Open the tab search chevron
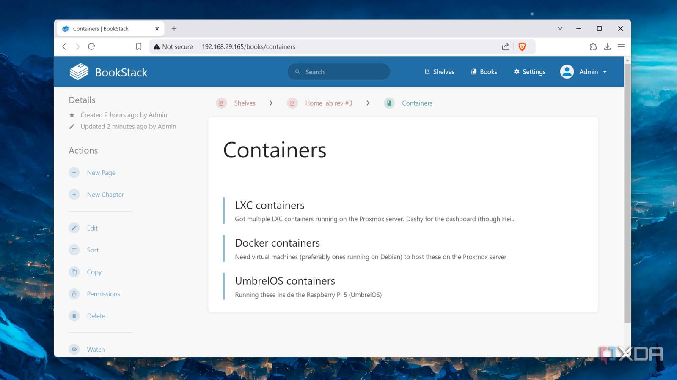 point(559,28)
